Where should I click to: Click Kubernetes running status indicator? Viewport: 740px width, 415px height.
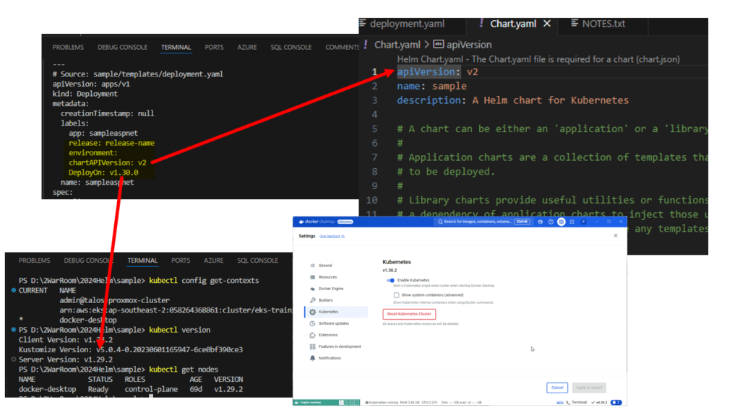click(382, 403)
